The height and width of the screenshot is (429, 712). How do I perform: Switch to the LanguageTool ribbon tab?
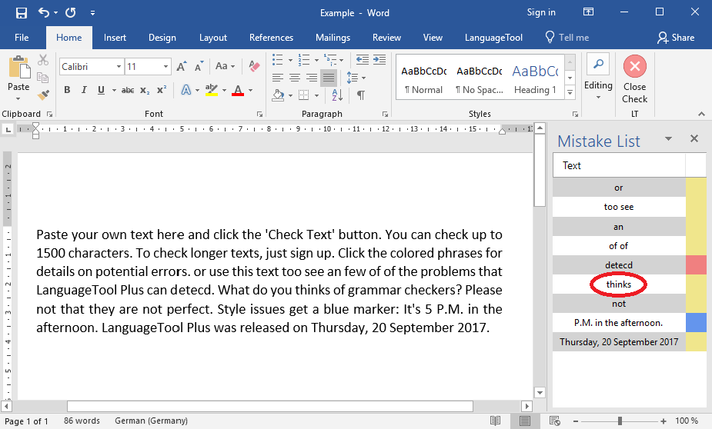coord(493,38)
